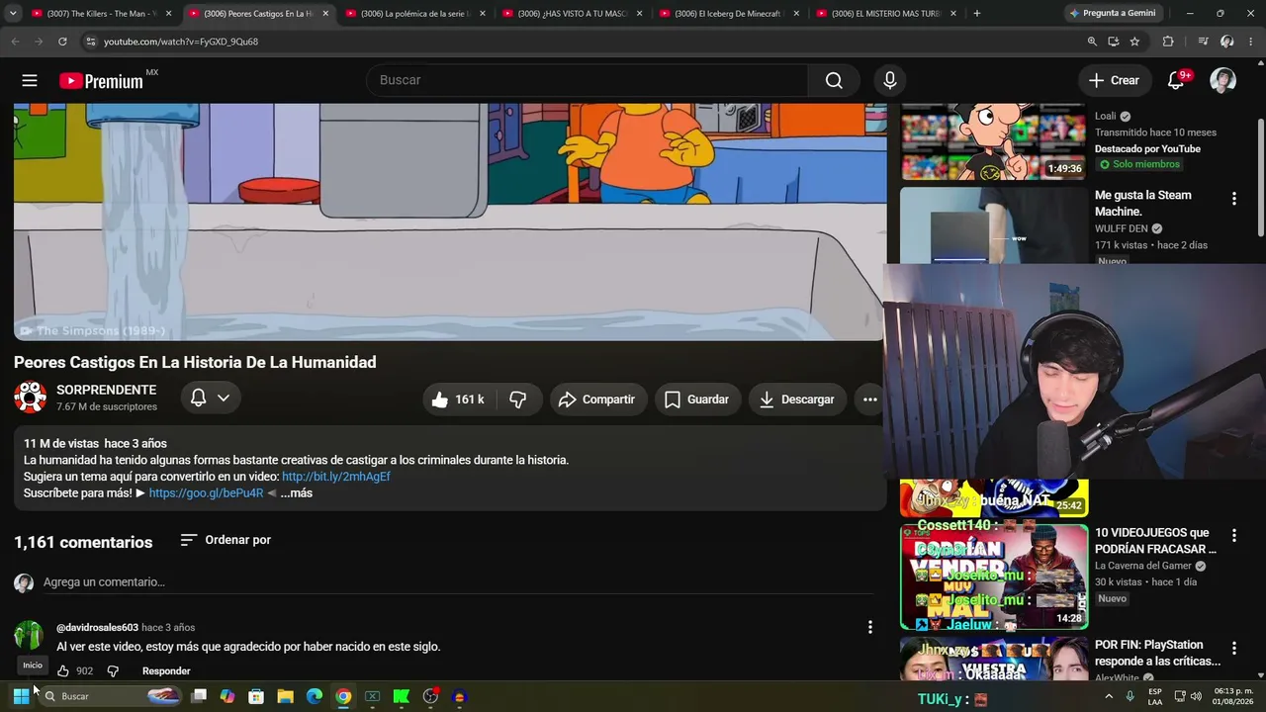Install app icon in address bar
Screen dimensions: 1266x712
[x=1114, y=42]
